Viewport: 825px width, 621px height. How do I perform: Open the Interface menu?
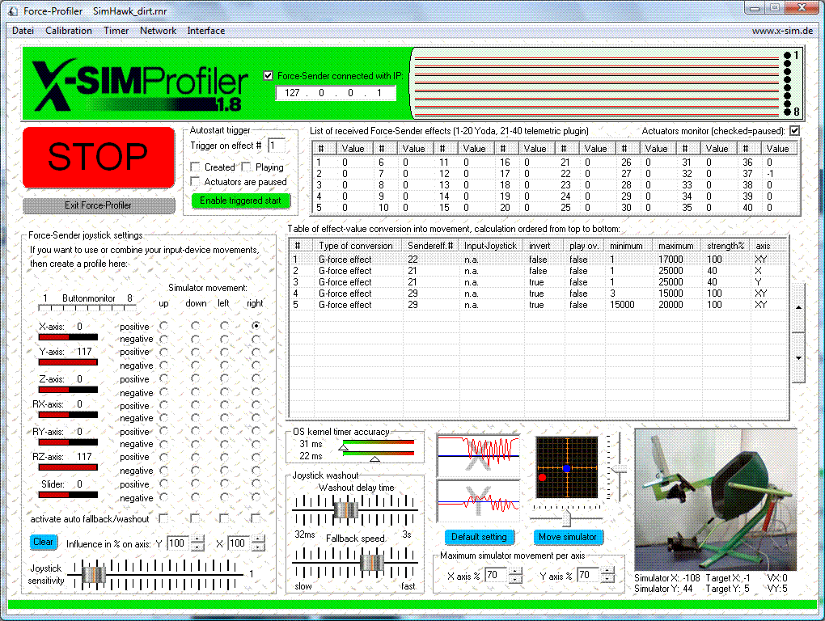(x=205, y=31)
